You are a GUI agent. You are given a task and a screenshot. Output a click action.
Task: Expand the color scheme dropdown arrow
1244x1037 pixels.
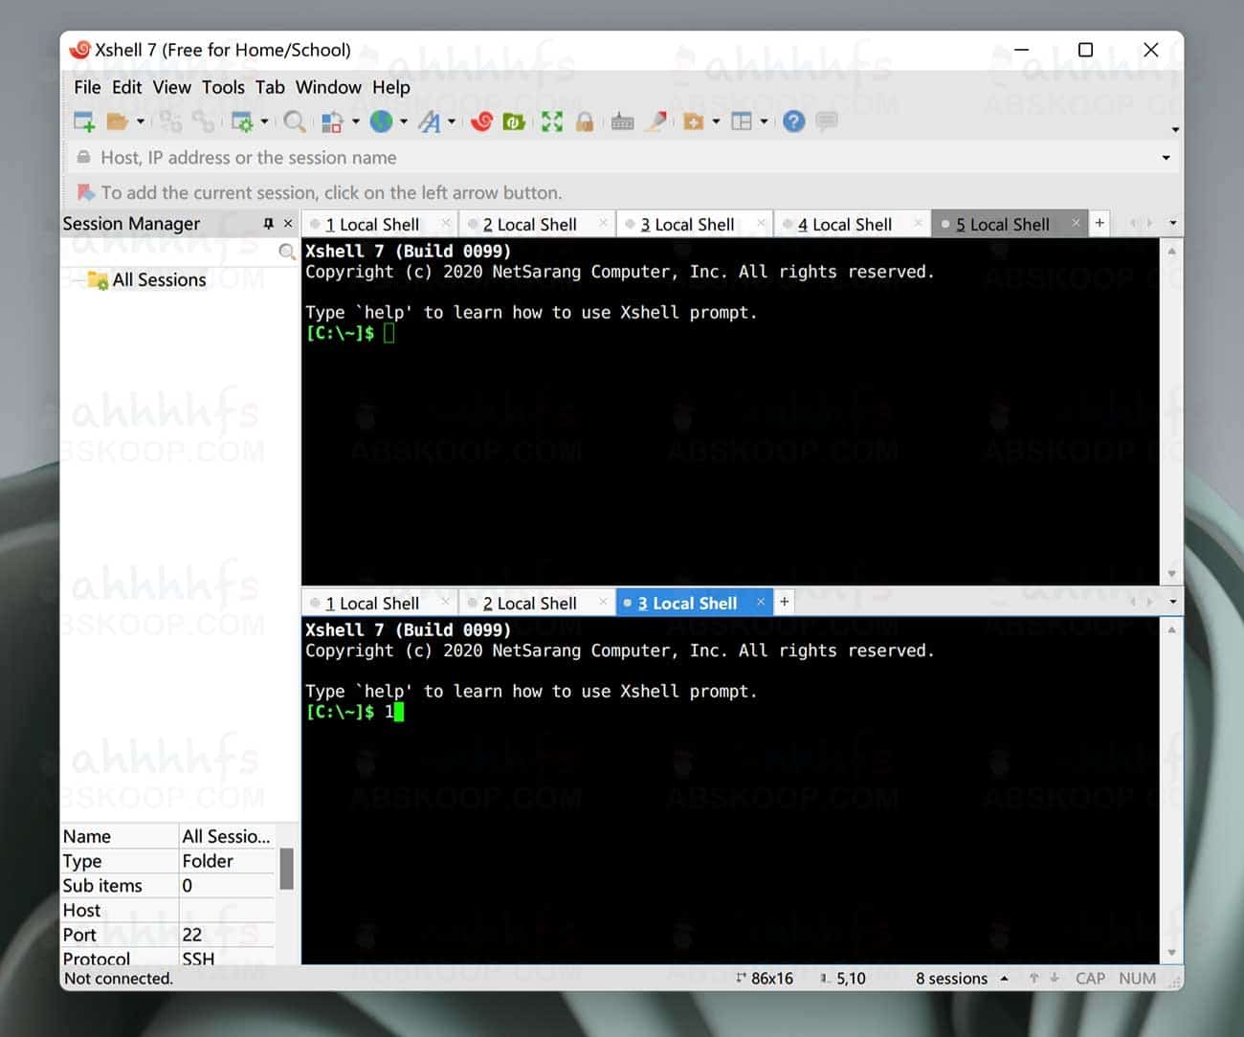coord(356,121)
